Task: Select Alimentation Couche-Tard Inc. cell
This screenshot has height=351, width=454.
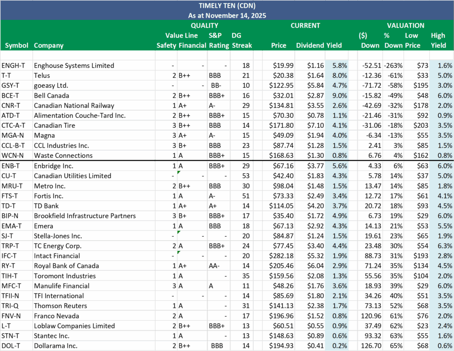Action: point(94,116)
